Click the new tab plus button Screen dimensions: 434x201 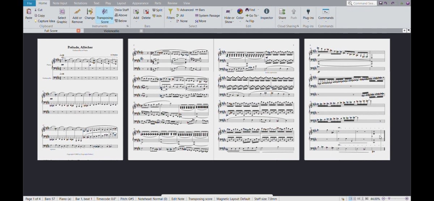404,31
